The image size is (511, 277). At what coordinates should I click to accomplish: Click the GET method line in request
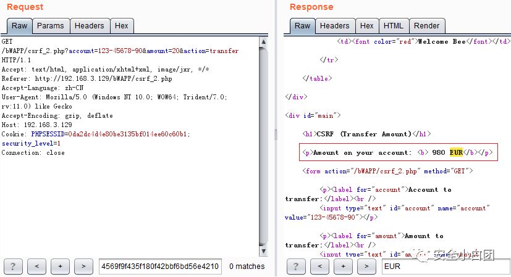7,42
